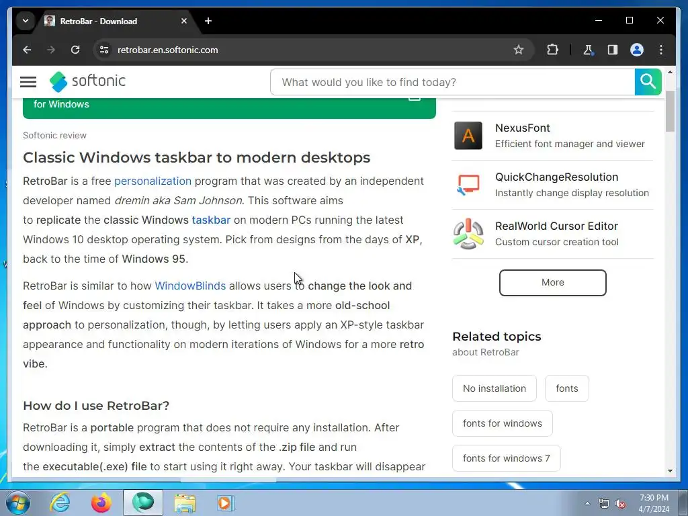Follow the personalization link
This screenshot has width=688, height=516.
point(153,181)
